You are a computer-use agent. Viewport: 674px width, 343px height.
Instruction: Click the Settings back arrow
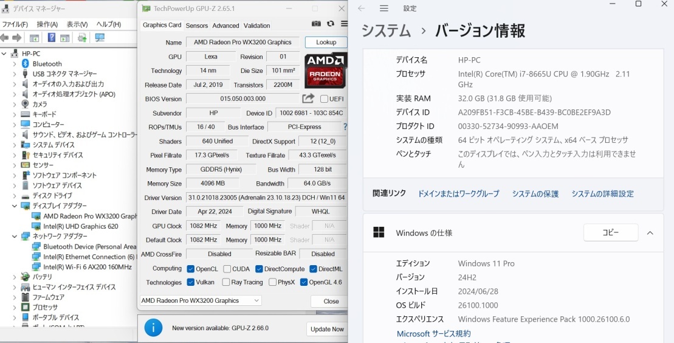361,8
